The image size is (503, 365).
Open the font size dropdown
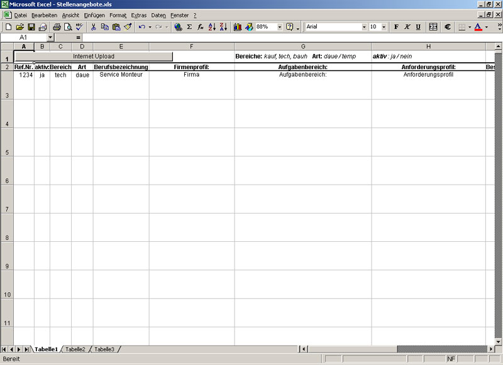point(384,27)
